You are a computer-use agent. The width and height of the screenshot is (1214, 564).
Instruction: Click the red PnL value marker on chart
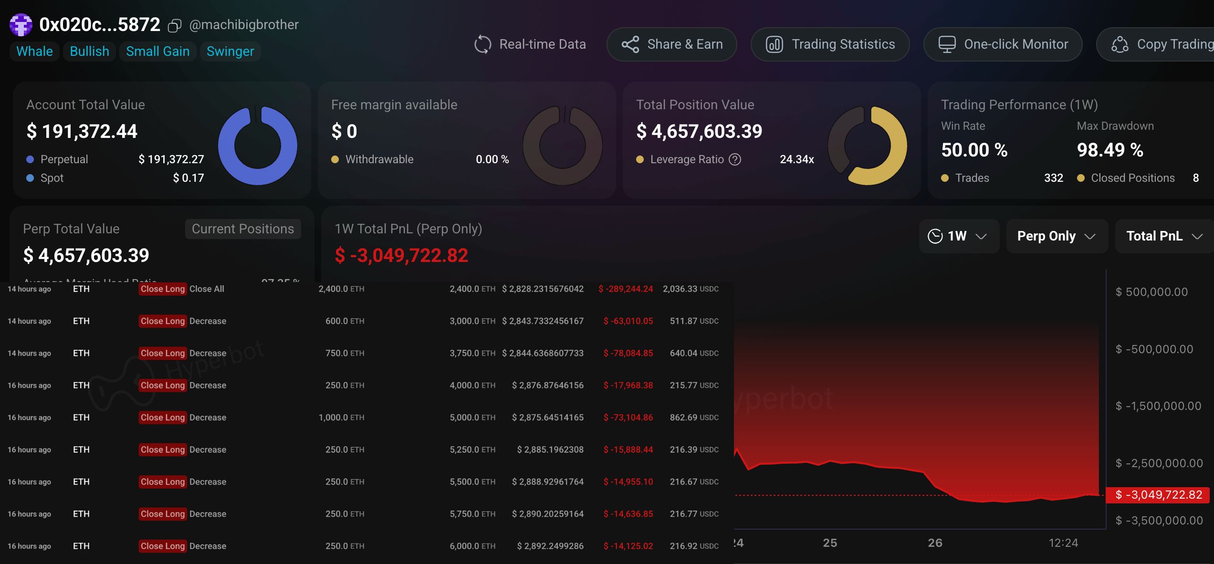(x=1158, y=495)
